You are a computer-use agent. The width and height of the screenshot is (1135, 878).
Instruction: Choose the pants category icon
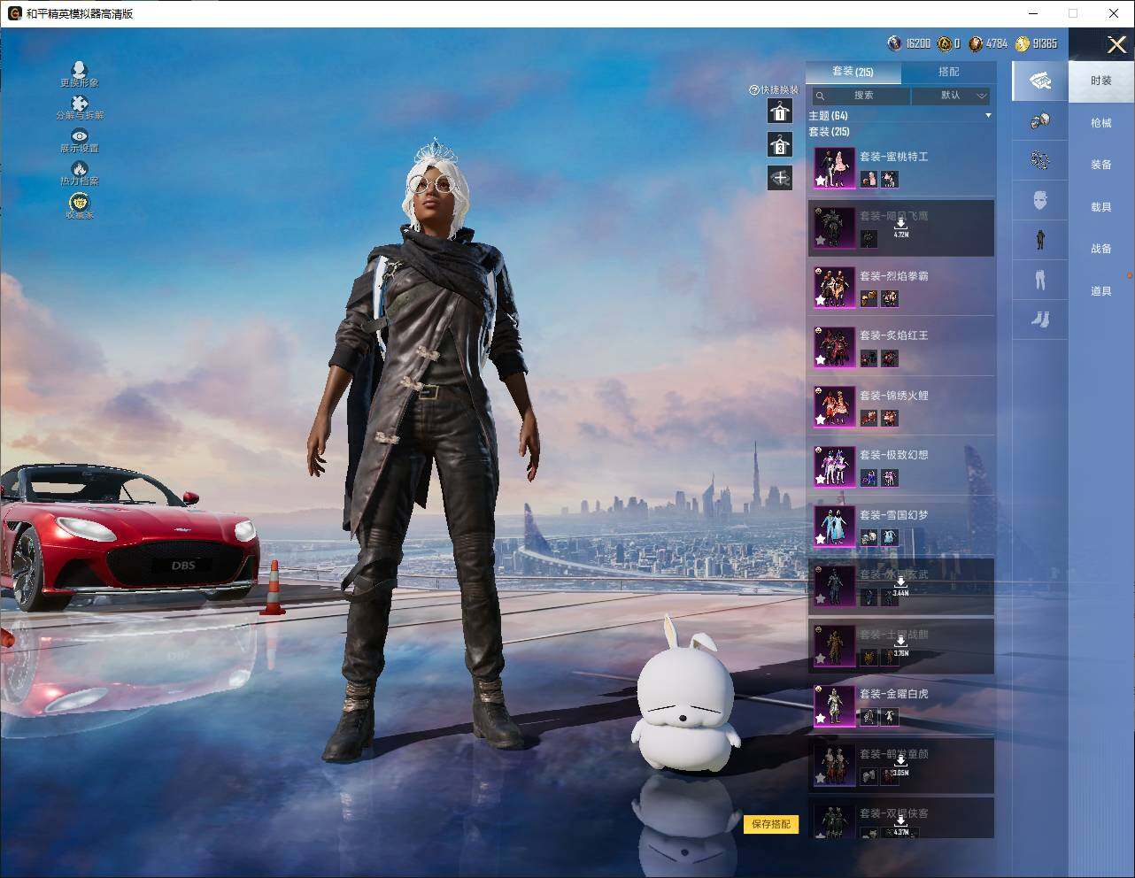click(1040, 280)
